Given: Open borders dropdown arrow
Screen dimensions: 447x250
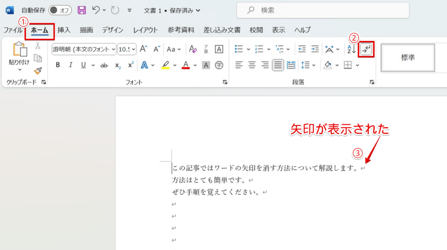Looking at the screenshot, I should tap(358, 65).
